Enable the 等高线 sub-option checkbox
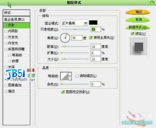This screenshot has height=128, width=156. (10, 55)
